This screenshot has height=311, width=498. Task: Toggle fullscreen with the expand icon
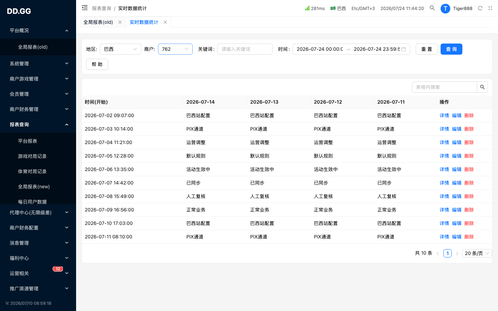(490, 8)
